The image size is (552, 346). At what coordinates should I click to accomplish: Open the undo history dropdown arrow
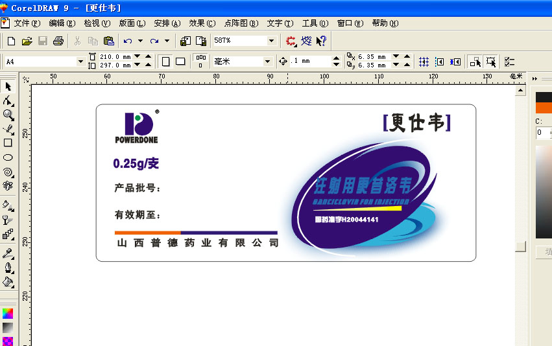pyautogui.click(x=141, y=41)
